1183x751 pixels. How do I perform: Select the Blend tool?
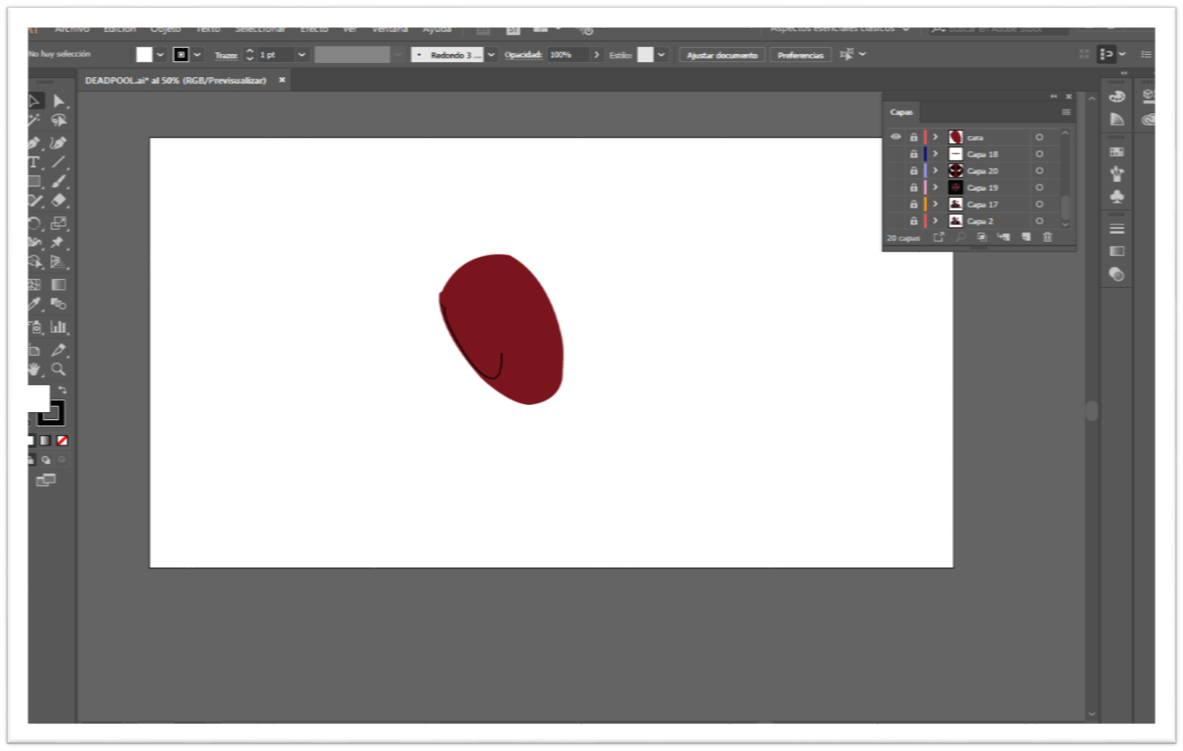click(x=59, y=304)
